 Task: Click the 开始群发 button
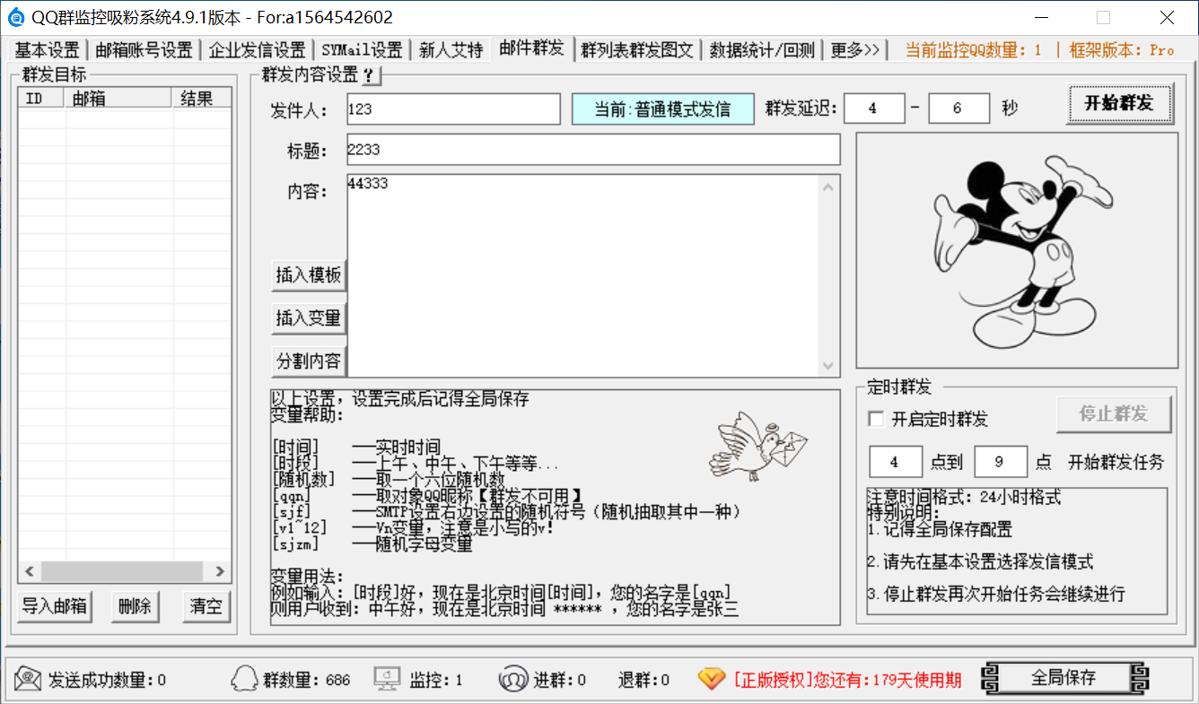tap(1119, 103)
